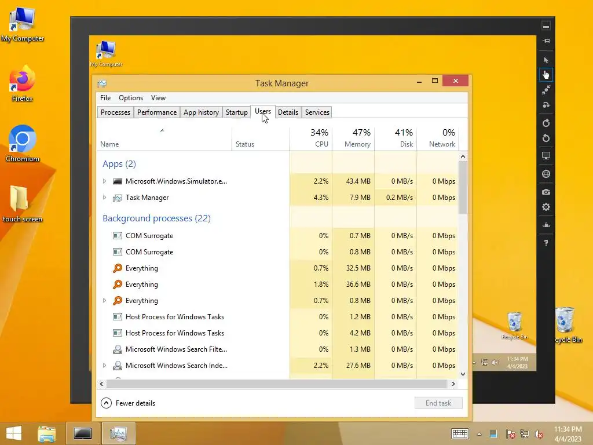Minimize the simulator using its sidebar minimize icon

pos(546,26)
